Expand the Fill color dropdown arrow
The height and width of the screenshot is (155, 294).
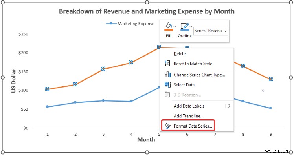pos(175,27)
